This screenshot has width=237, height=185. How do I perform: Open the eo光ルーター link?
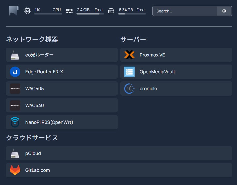click(x=62, y=55)
